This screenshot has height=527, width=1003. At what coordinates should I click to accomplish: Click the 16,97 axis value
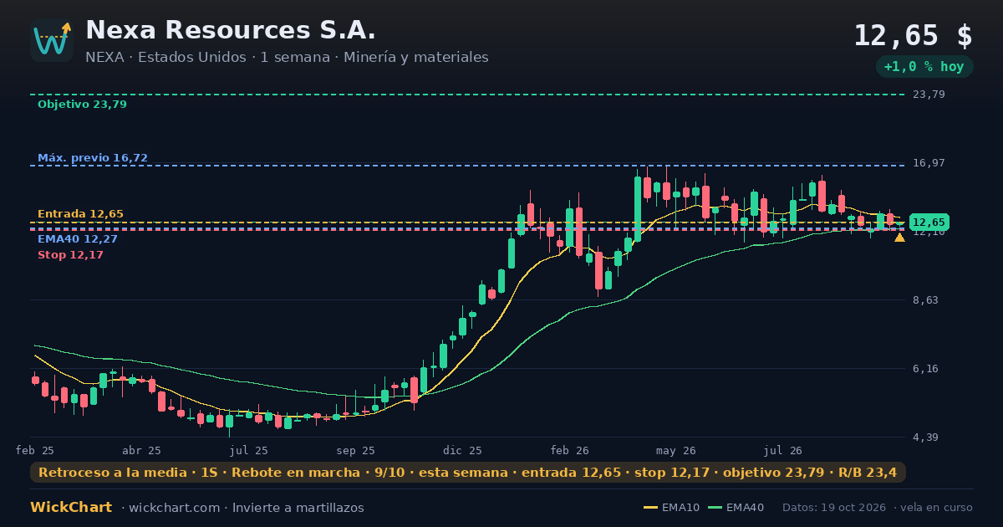[929, 163]
